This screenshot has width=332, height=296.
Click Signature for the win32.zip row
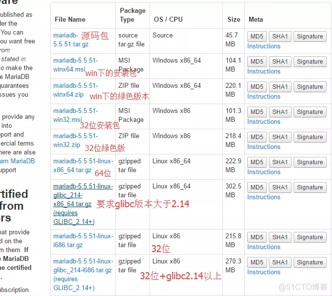(310, 137)
